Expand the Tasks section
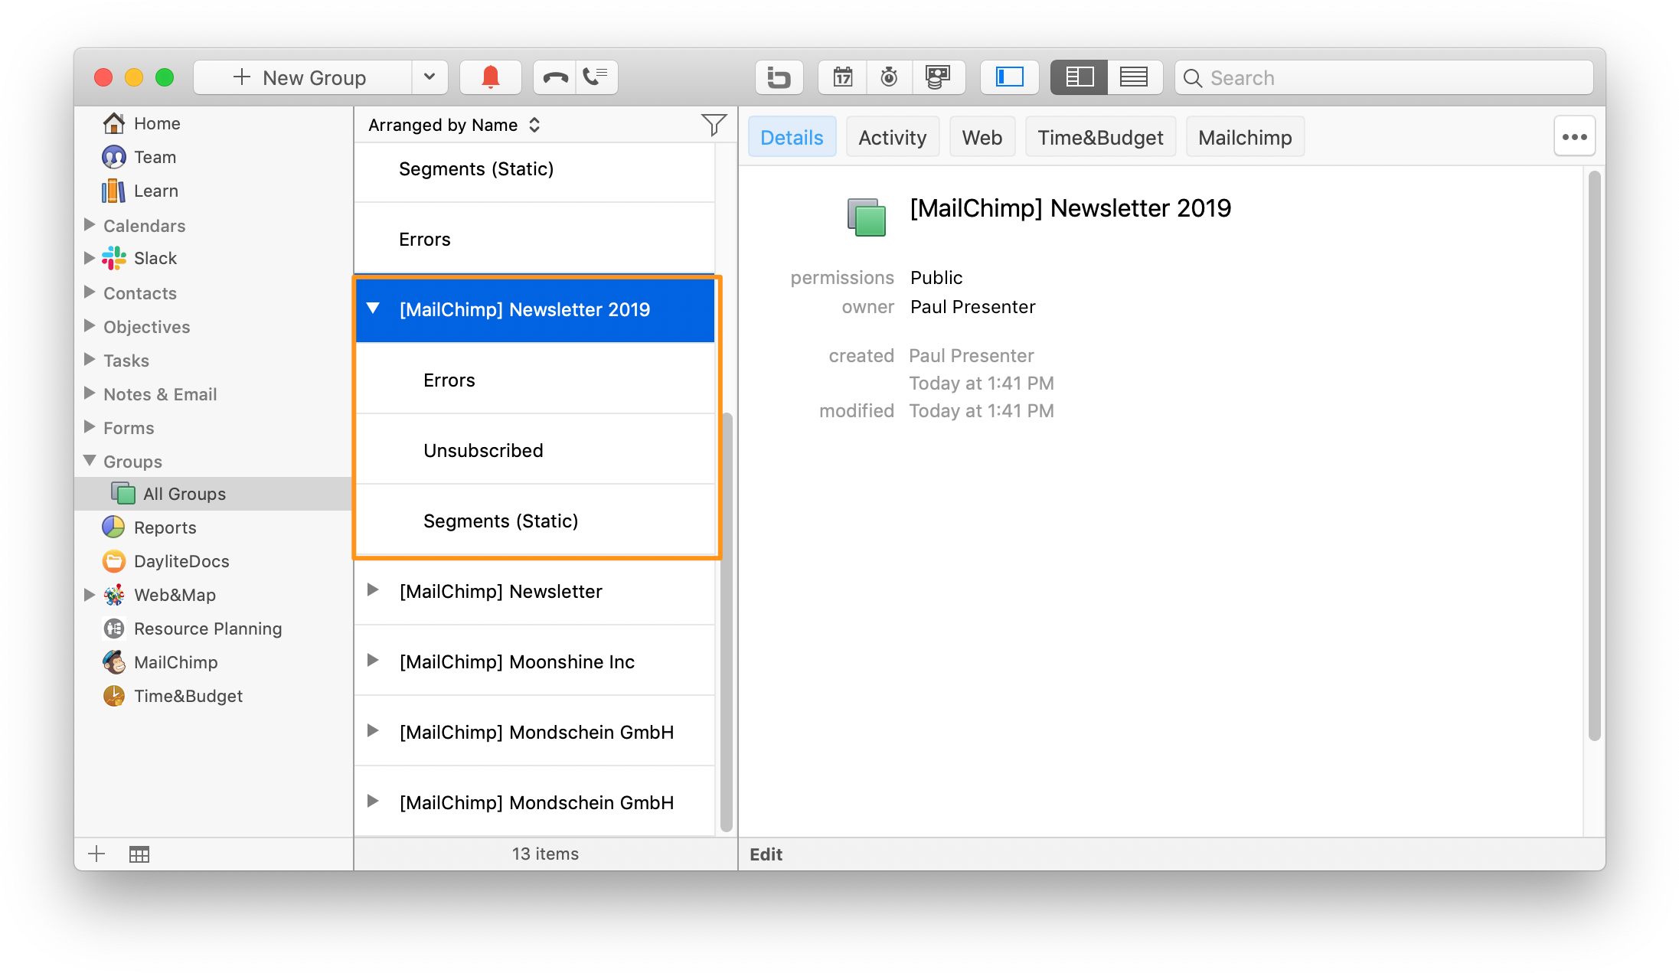Screen dimensions: 1679x973 89,360
